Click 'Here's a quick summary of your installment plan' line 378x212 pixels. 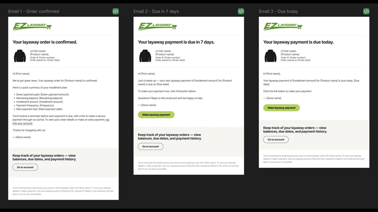[40, 88]
